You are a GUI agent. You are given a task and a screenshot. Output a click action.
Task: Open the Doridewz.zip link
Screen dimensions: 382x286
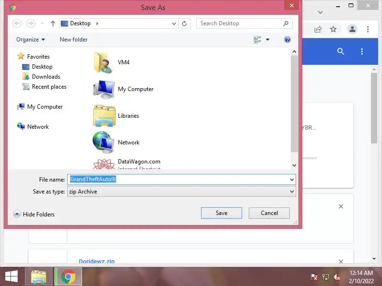click(97, 261)
